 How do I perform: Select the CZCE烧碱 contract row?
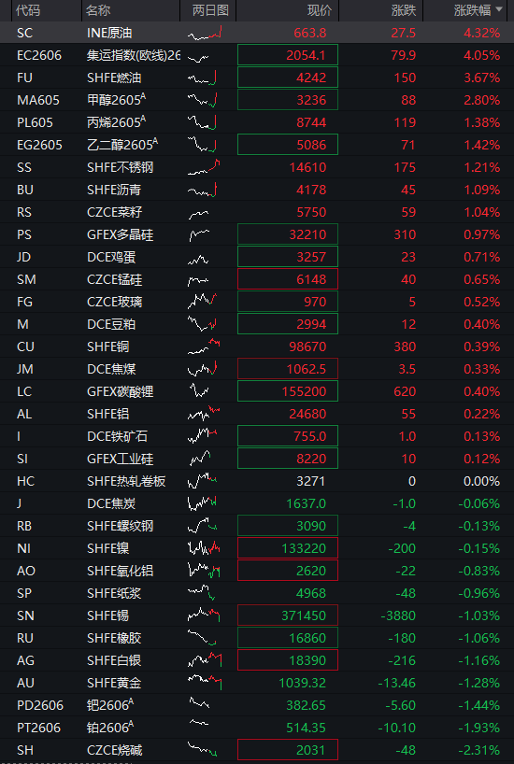(257, 750)
